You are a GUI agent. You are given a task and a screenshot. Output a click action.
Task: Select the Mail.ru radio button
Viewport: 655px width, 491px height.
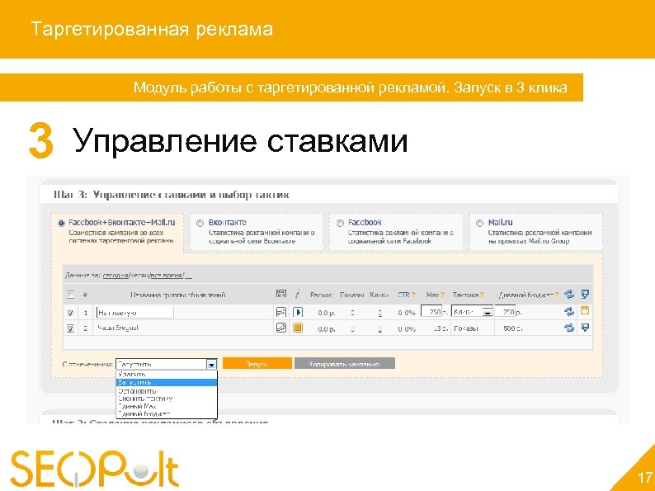pos(479,223)
